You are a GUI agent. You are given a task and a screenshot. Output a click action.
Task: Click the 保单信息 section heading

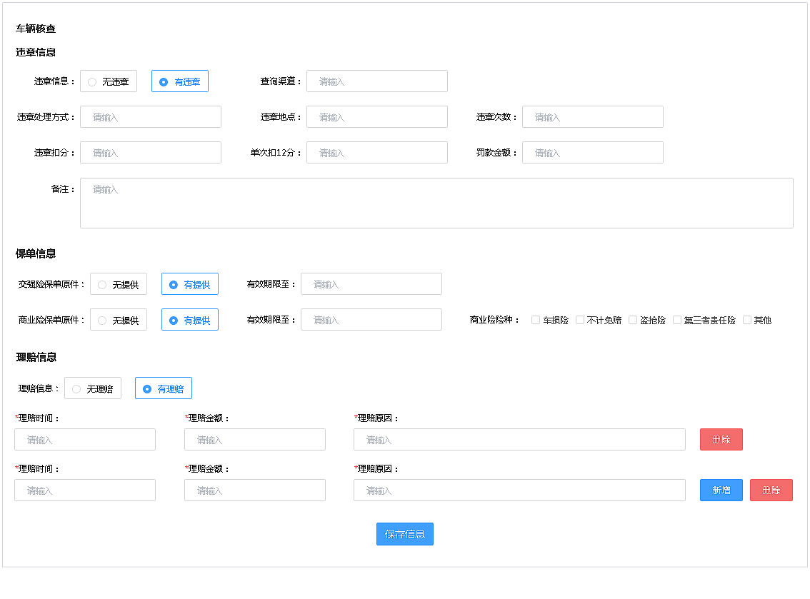pos(36,253)
